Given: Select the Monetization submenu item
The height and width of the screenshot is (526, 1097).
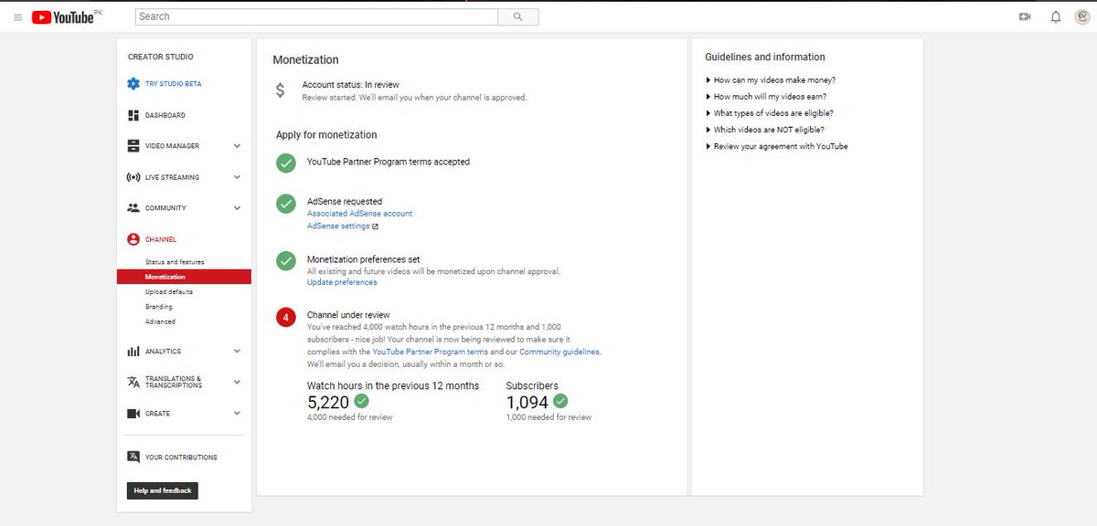Looking at the screenshot, I should tap(184, 277).
